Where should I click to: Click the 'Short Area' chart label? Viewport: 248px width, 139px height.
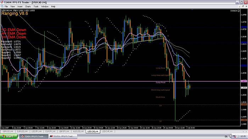point(160,97)
